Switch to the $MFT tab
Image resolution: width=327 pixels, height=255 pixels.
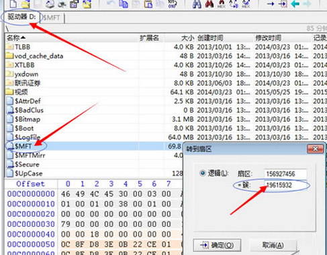click(52, 18)
